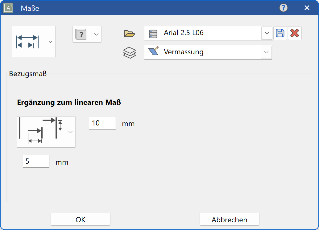Delete the Arial 2.5 L06 favorite
Screen dimensions: 319x230
click(x=295, y=33)
